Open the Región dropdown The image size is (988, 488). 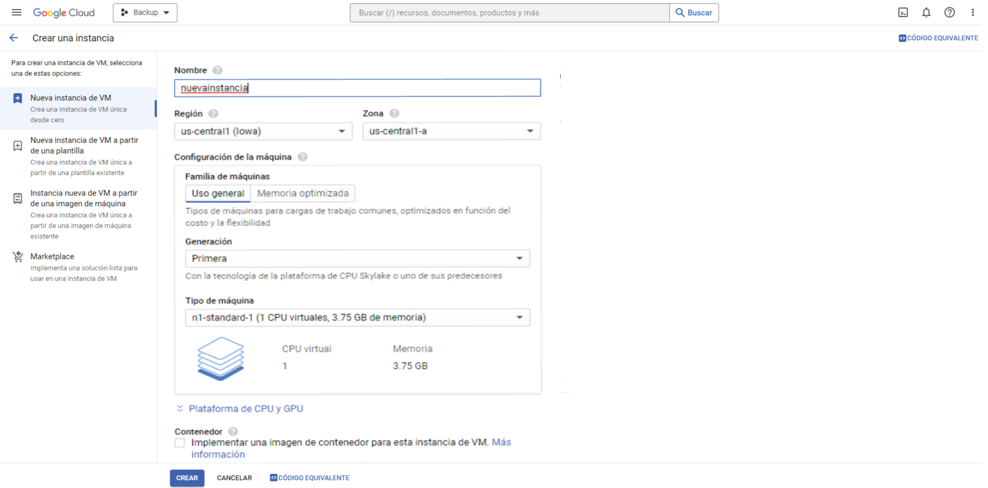point(263,131)
